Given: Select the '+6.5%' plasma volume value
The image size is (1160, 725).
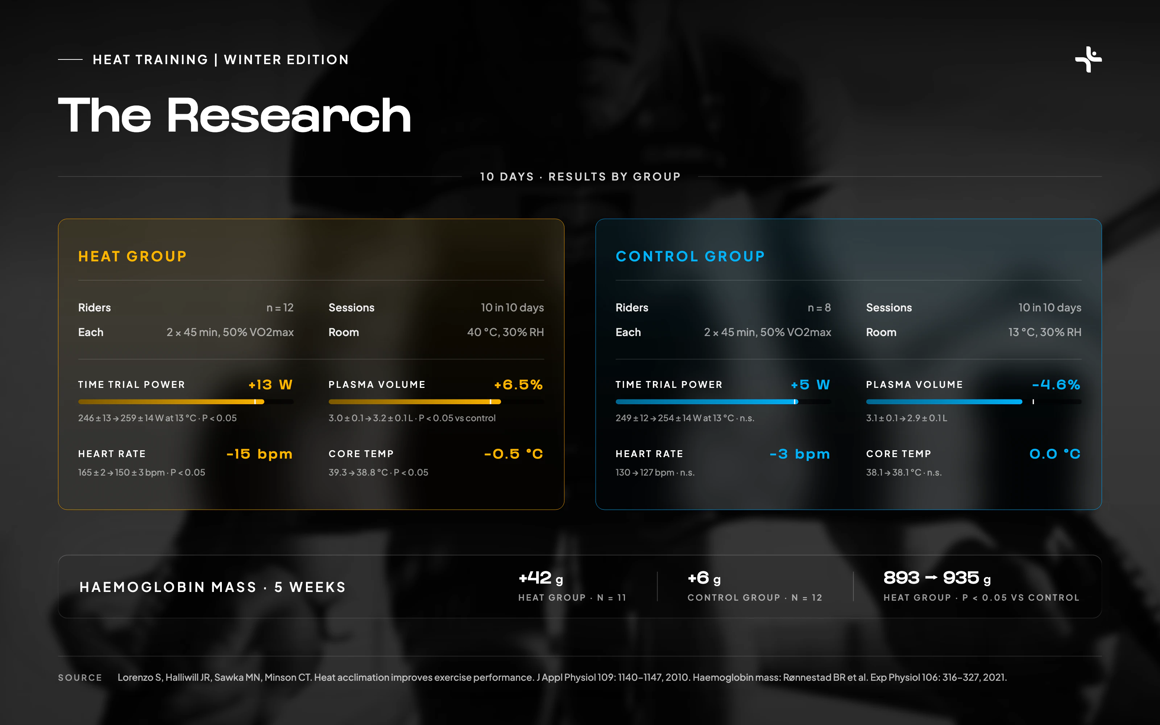Looking at the screenshot, I should pyautogui.click(x=519, y=385).
